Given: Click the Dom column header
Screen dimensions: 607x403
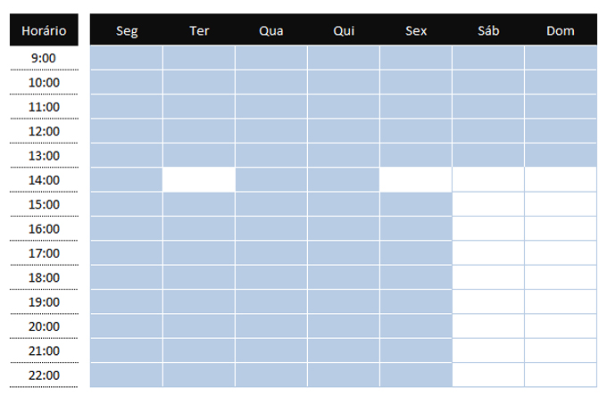Looking at the screenshot, I should click(560, 30).
